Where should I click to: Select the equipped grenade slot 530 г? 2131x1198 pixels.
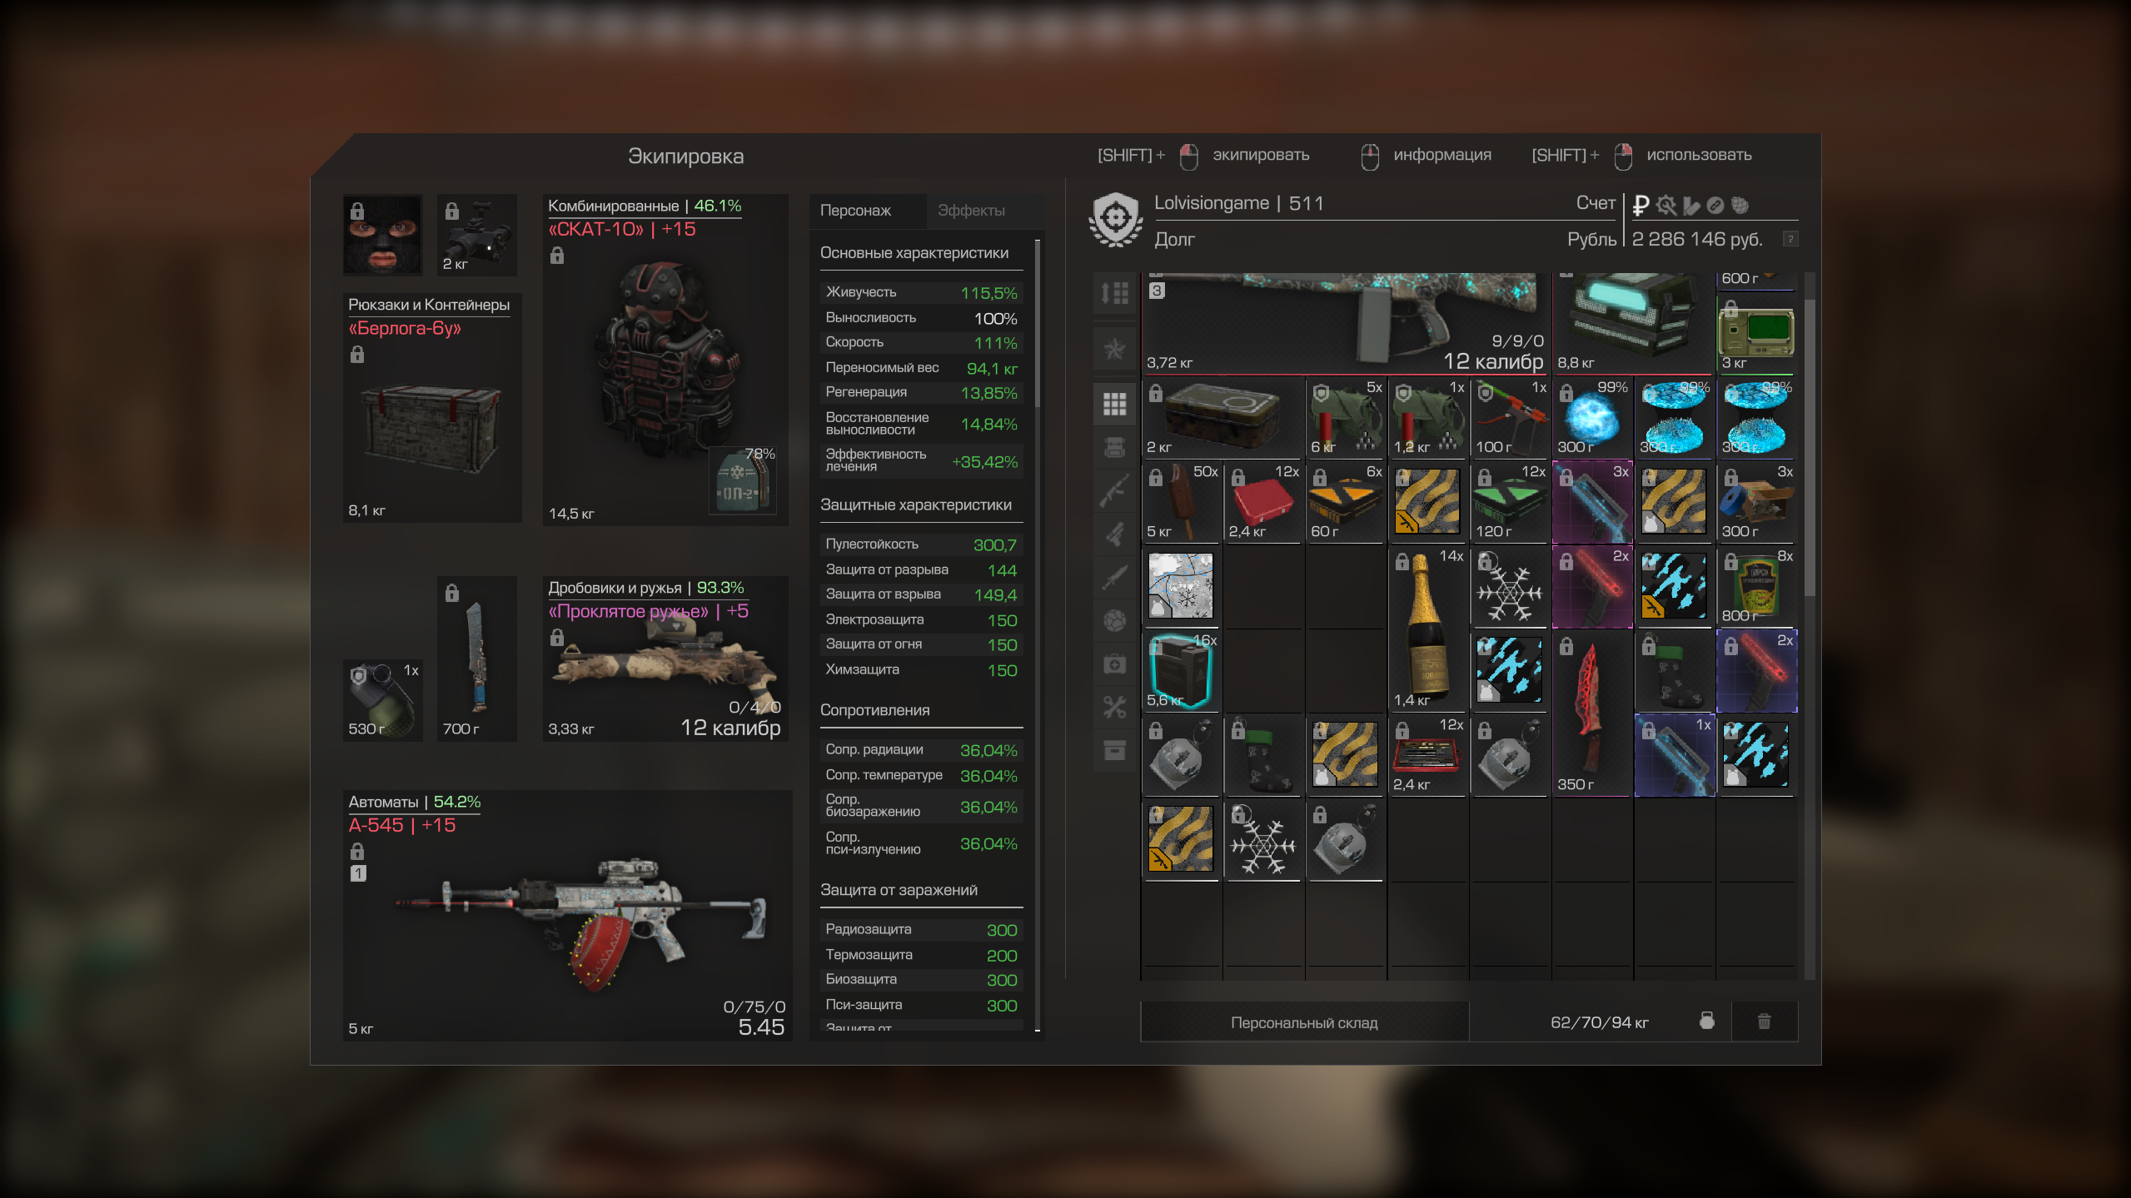[382, 699]
